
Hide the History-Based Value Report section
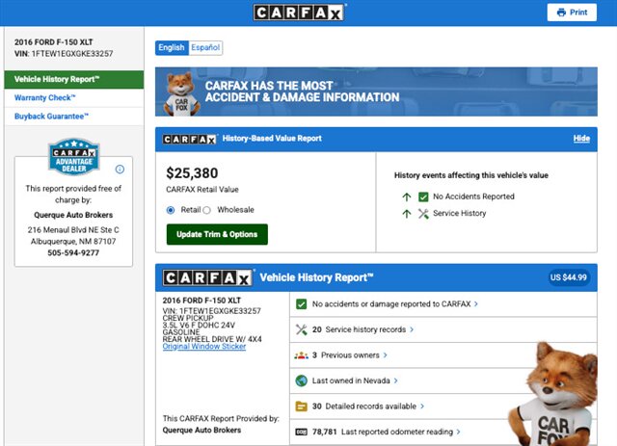click(581, 139)
